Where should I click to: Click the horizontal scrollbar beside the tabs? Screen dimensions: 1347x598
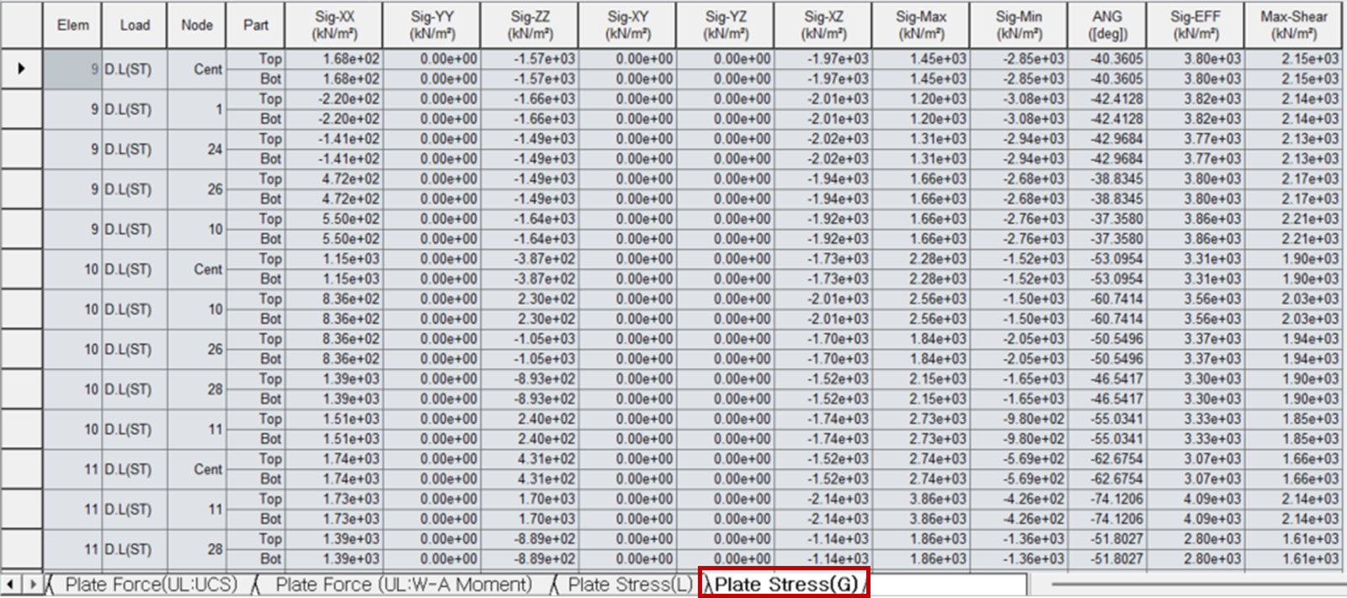coord(1195,584)
